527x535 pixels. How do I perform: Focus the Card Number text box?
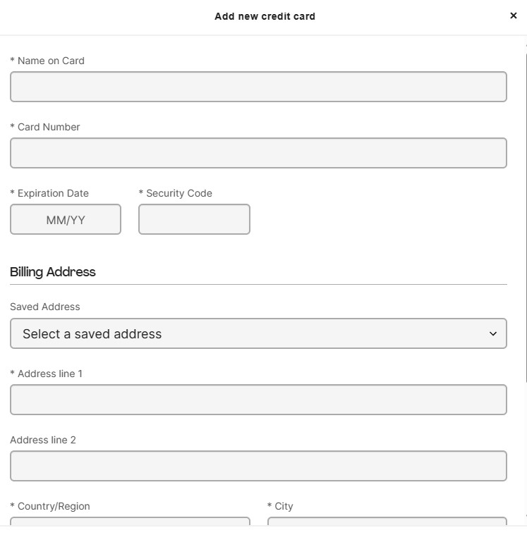click(x=258, y=153)
